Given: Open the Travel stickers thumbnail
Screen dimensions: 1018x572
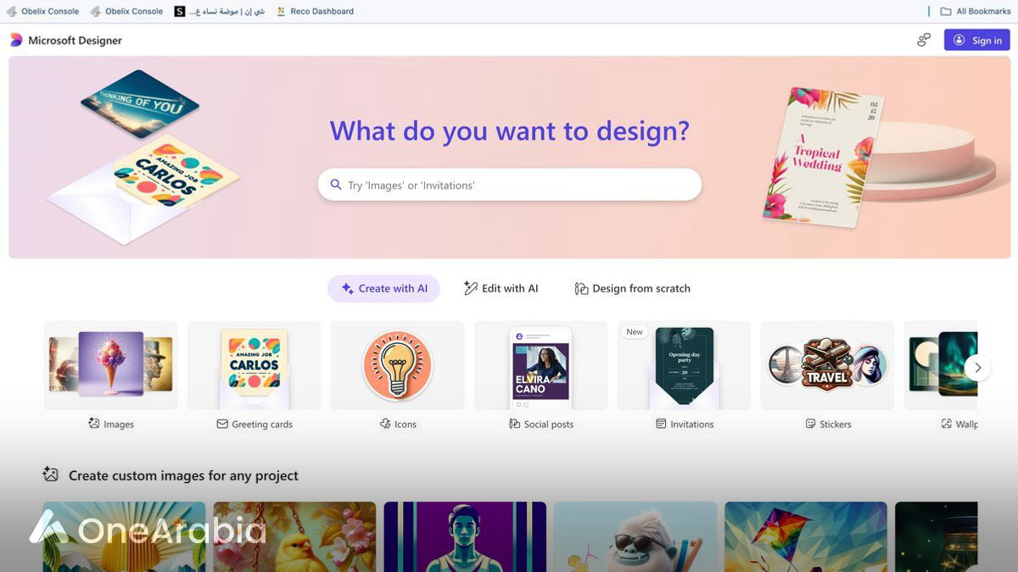Looking at the screenshot, I should click(827, 365).
